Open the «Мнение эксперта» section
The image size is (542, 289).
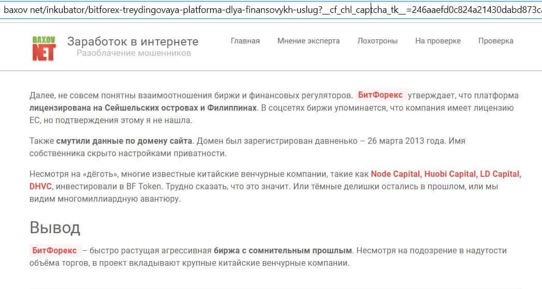[x=309, y=41]
